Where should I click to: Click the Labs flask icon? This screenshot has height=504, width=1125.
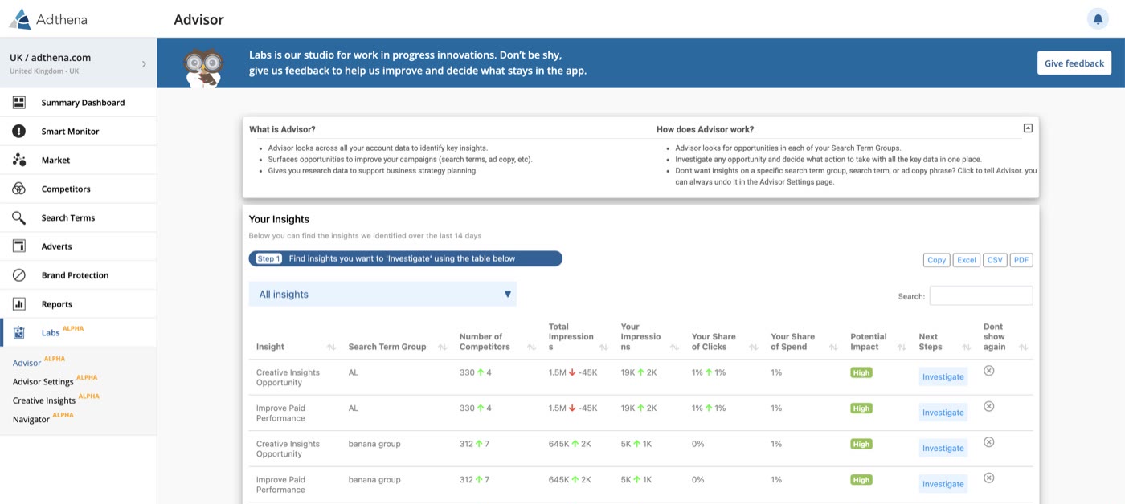[19, 332]
